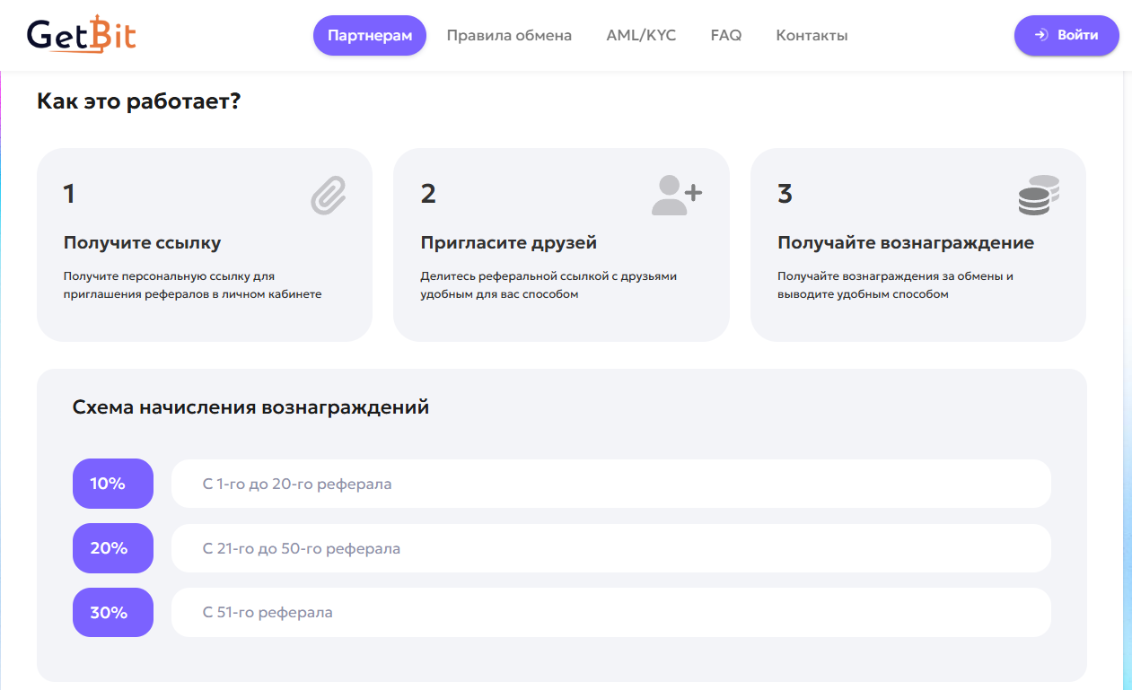Click the paperclip link icon
1132x690 pixels.
(x=329, y=195)
